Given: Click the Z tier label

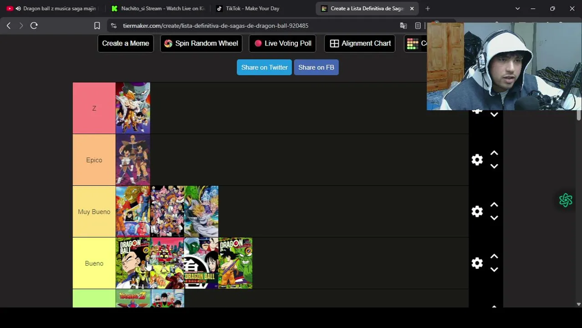Looking at the screenshot, I should [94, 108].
